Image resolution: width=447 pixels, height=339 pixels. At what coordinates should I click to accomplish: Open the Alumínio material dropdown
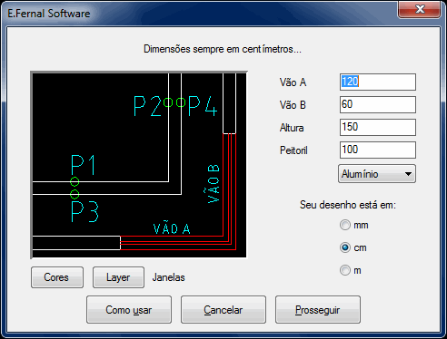click(377, 174)
